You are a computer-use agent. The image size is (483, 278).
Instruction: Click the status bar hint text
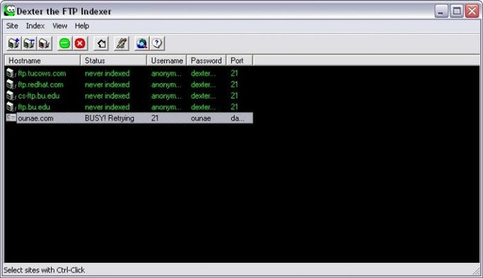coord(44,270)
